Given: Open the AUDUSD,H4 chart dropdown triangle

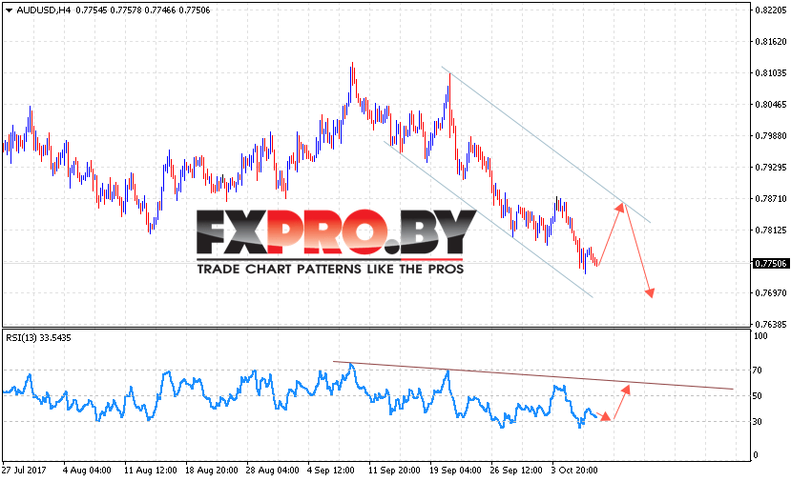Looking at the screenshot, I should pyautogui.click(x=9, y=10).
